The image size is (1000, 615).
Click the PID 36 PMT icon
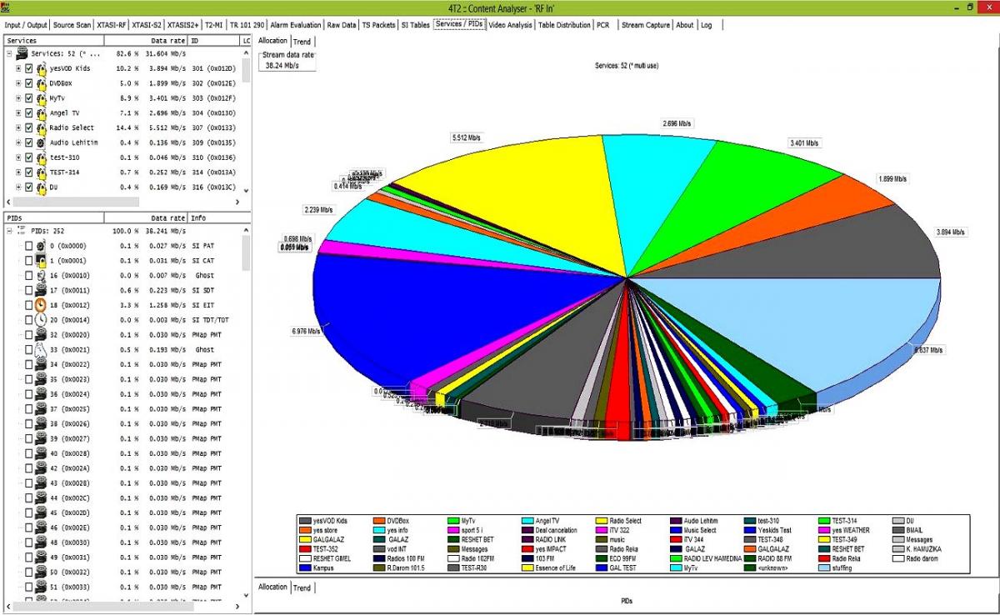41,394
